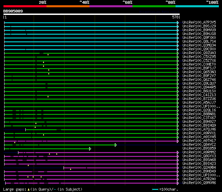222x192 pixels.
Task: Select the UniRef100_A7R2A0 label
Action: (199, 179)
